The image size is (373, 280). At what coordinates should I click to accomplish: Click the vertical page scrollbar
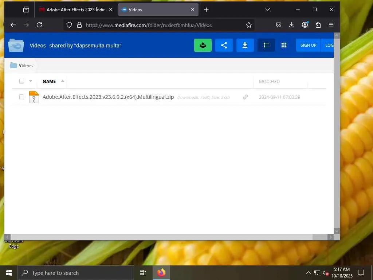337,133
